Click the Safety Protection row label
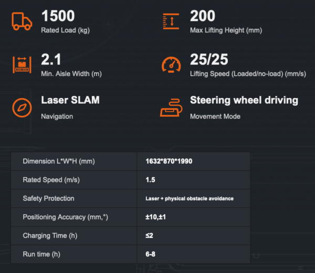This screenshot has height=273, width=315. click(x=49, y=199)
